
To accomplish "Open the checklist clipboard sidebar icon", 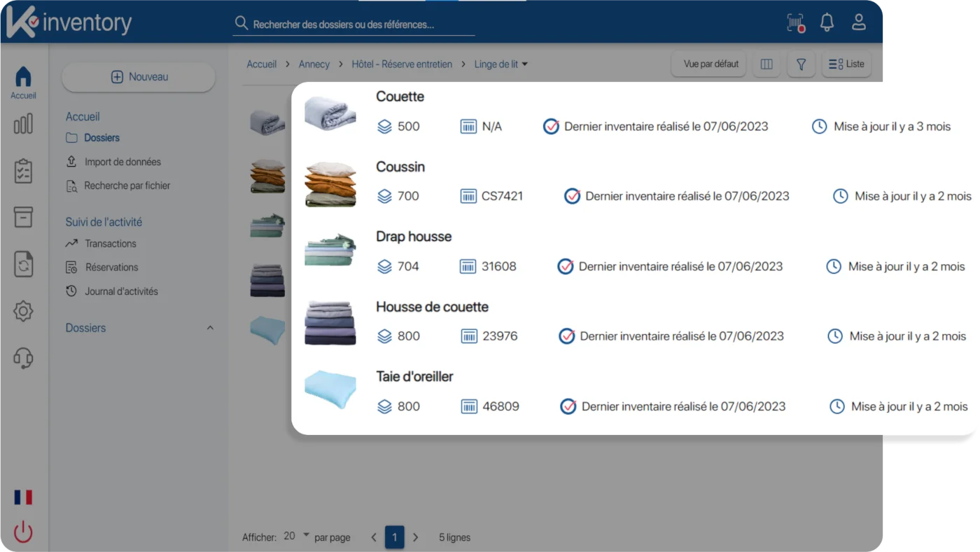I will [23, 171].
